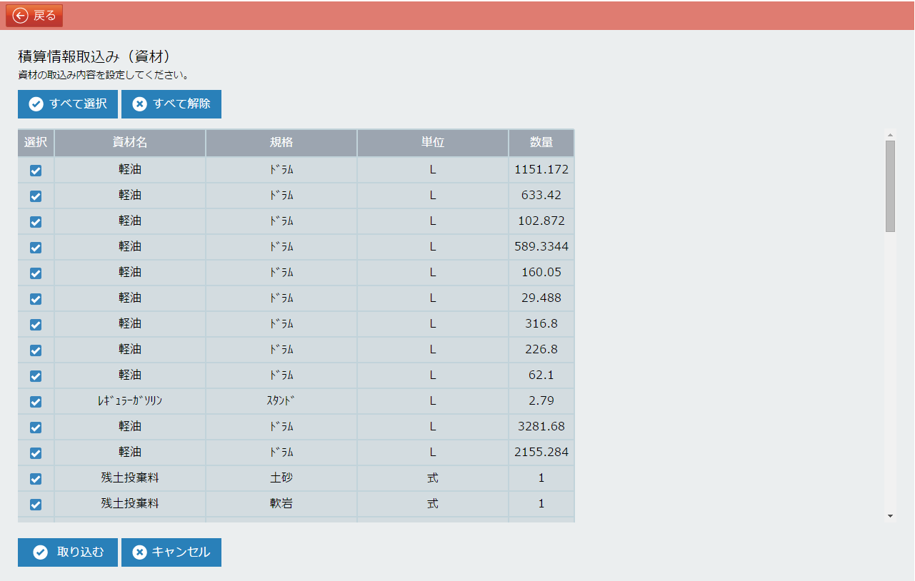Uncheck the row with quantity 62.1
The height and width of the screenshot is (581, 915).
tap(36, 376)
